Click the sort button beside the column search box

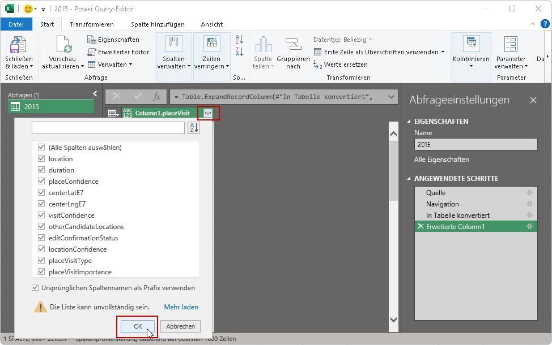coord(194,128)
